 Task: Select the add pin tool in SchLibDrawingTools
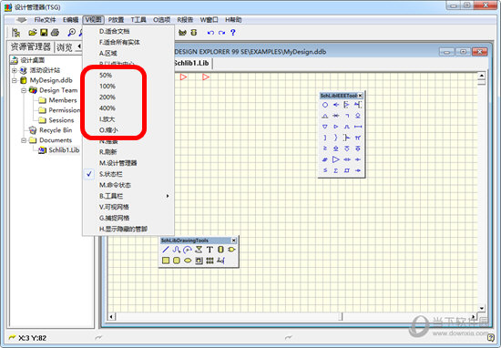pyautogui.click(x=220, y=261)
